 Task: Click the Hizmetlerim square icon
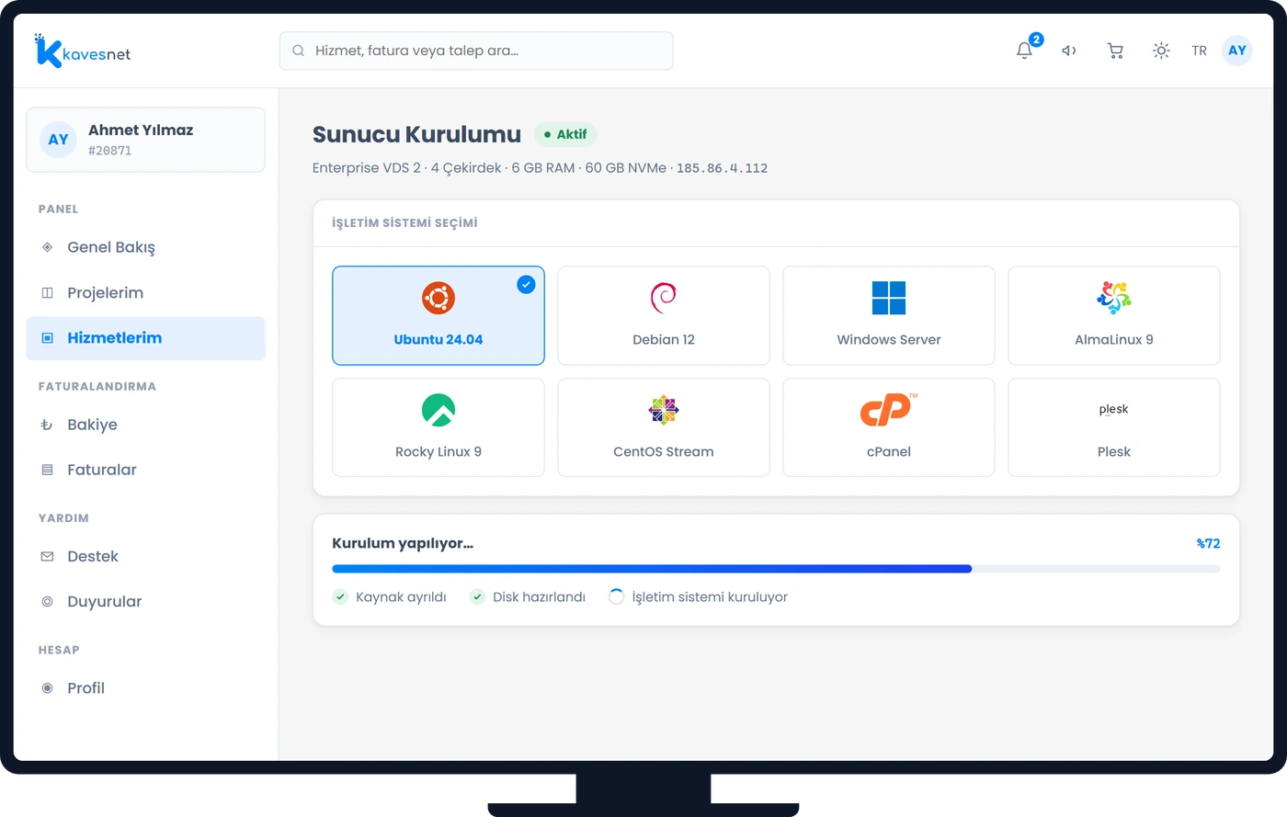(47, 338)
